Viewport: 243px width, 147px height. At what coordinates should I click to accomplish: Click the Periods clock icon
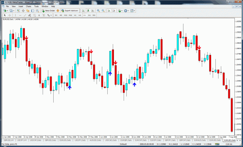pos(125,11)
